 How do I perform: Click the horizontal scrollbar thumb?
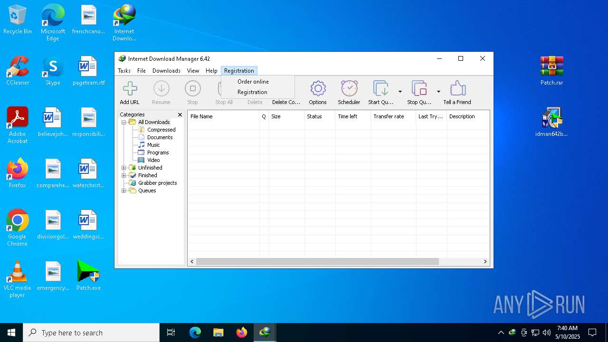317,261
